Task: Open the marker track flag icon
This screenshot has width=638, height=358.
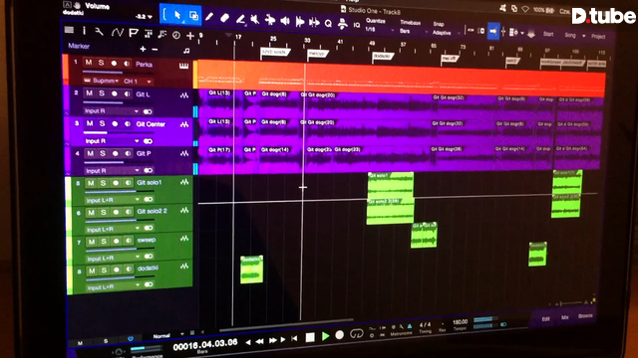Action: click(134, 33)
